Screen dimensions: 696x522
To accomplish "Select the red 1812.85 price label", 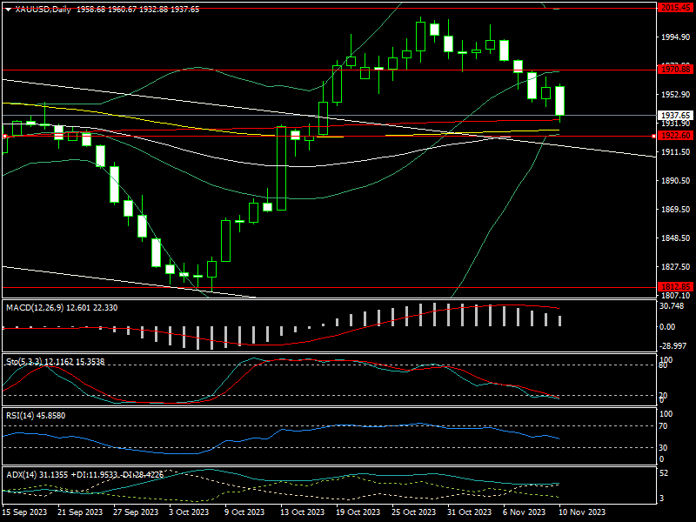I will point(675,286).
